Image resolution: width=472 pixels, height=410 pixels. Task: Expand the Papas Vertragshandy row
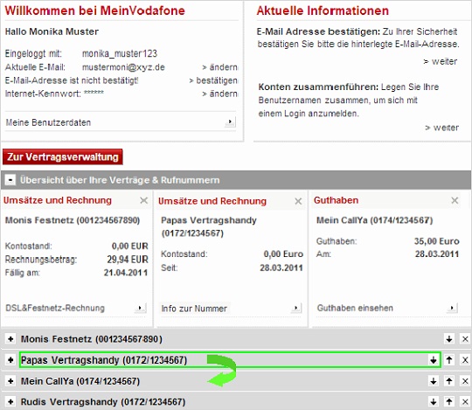click(x=10, y=359)
